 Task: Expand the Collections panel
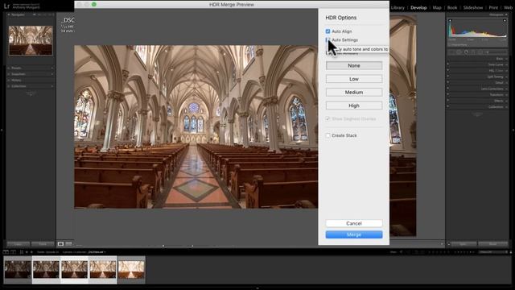31,86
